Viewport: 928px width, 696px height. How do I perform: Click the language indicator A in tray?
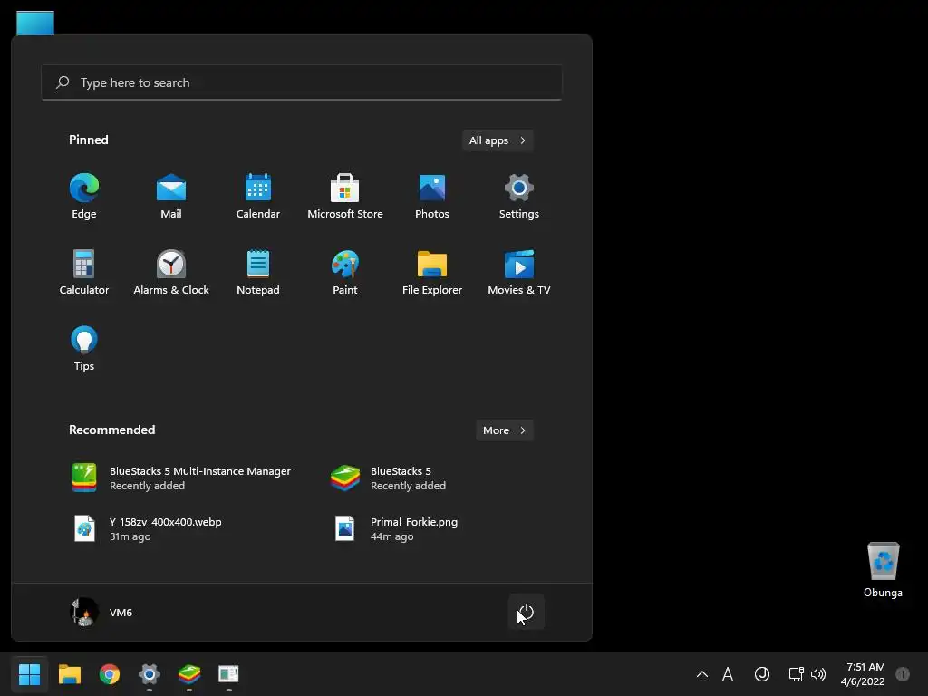[x=728, y=674]
